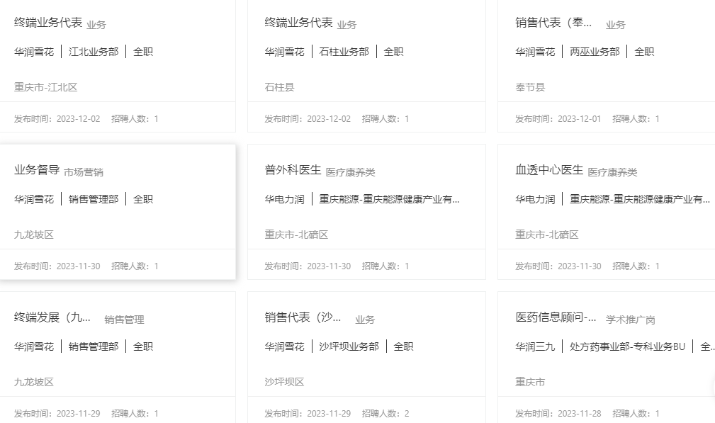Open the 销售代表（奉... job title

pyautogui.click(x=553, y=23)
